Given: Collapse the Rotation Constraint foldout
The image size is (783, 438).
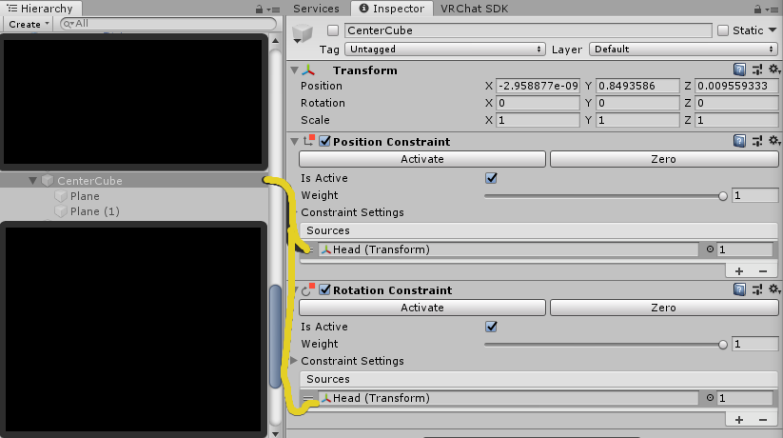Looking at the screenshot, I should point(295,290).
